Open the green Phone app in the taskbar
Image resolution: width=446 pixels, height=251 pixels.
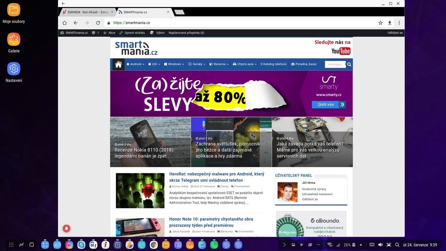[x=214, y=245]
